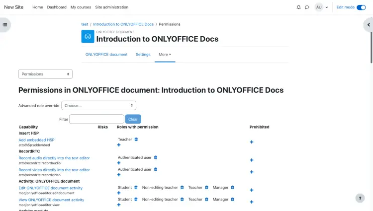Image resolution: width=373 pixels, height=211 pixels.
Task: Open Advanced role override Choose dropdown
Action: (x=99, y=105)
